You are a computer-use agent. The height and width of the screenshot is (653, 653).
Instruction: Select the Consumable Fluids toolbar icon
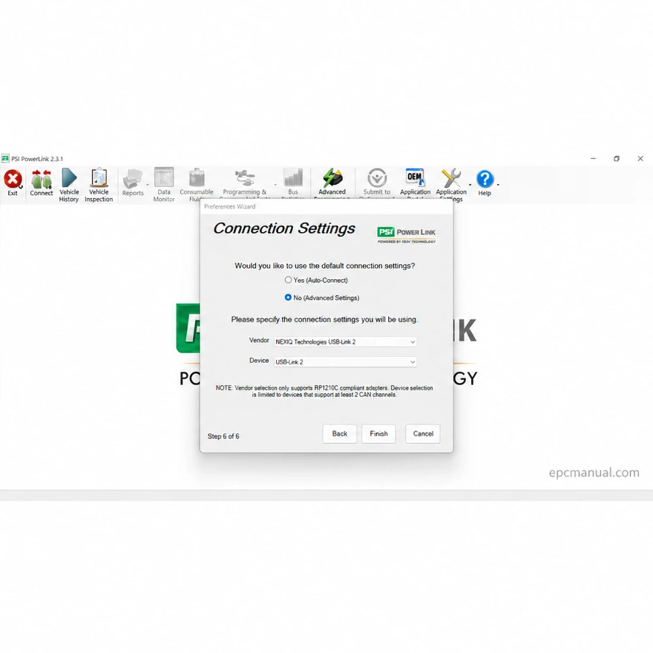click(x=197, y=178)
